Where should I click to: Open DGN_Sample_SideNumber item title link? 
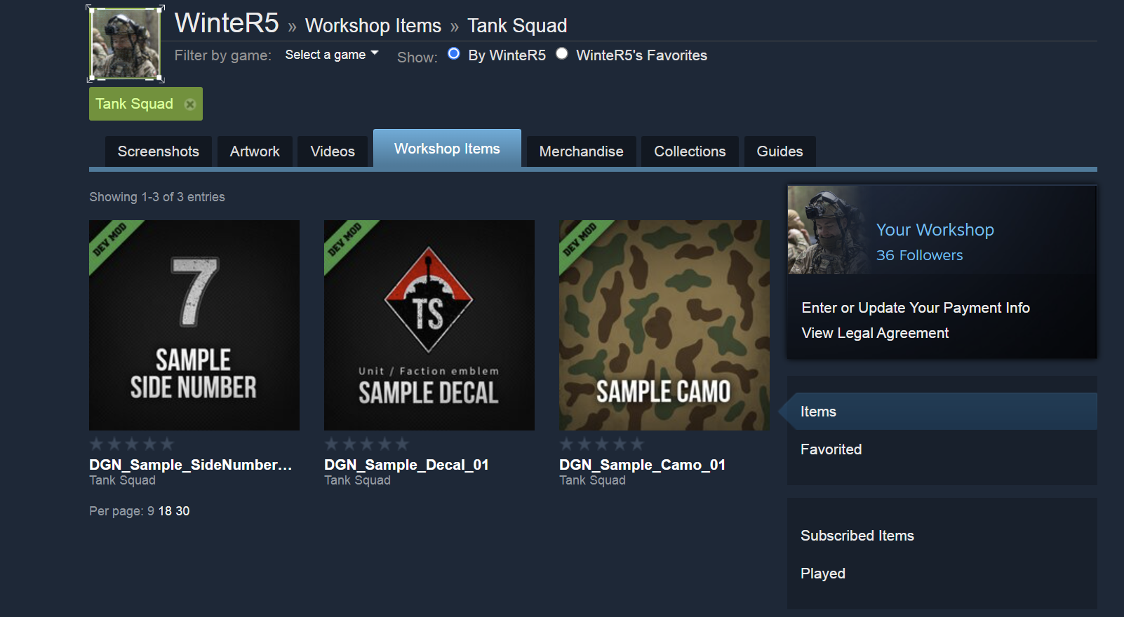tap(190, 465)
